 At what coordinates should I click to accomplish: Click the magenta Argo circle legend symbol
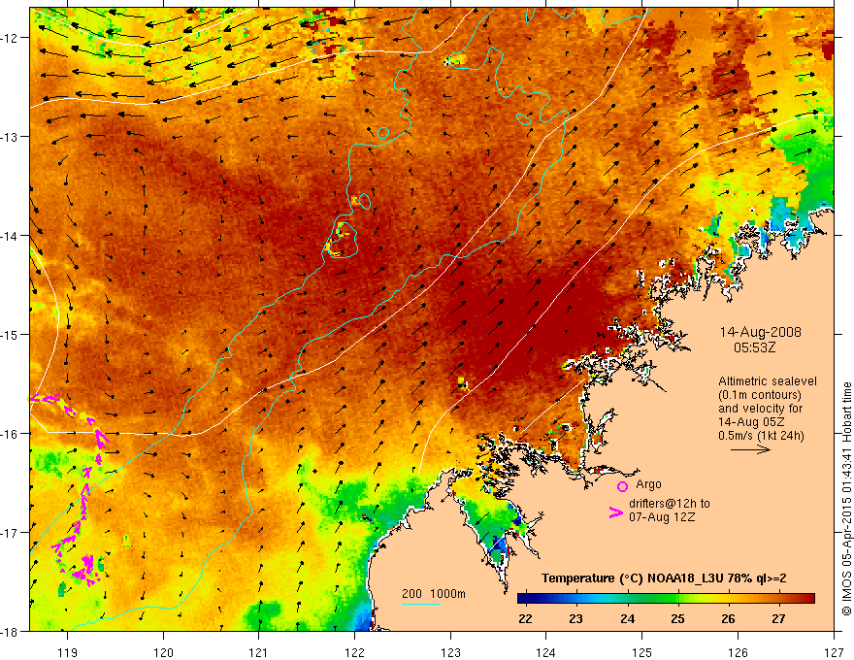click(622, 486)
